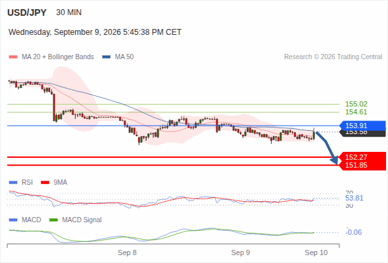Click the 154.61 resistance level label

point(356,112)
